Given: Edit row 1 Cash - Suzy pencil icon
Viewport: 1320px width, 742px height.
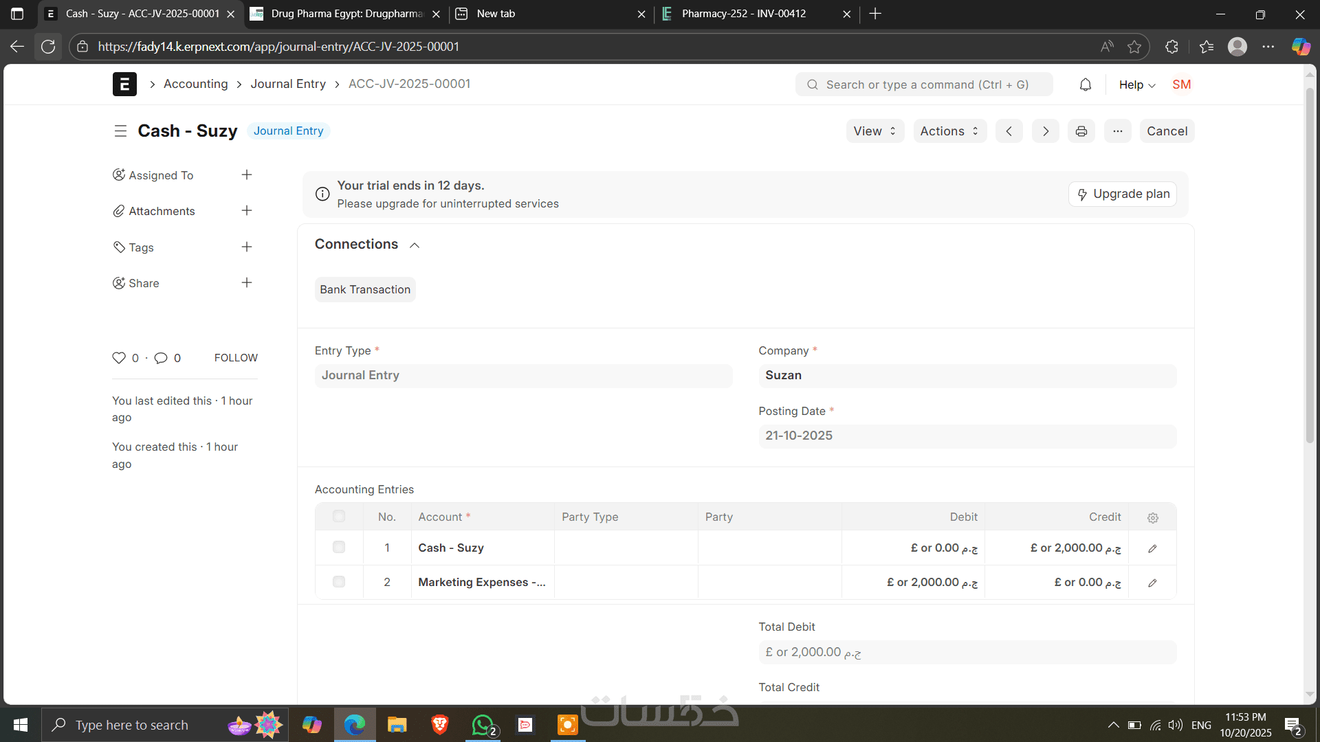Looking at the screenshot, I should [1152, 548].
